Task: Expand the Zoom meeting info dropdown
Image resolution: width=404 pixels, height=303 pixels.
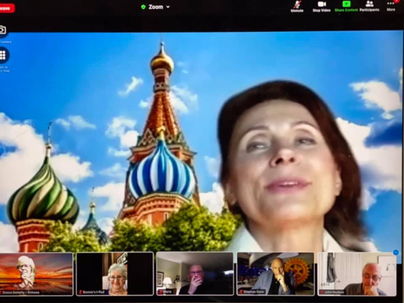Action: pyautogui.click(x=168, y=7)
